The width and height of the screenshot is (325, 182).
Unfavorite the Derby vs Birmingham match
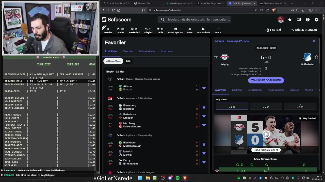coord(204,162)
